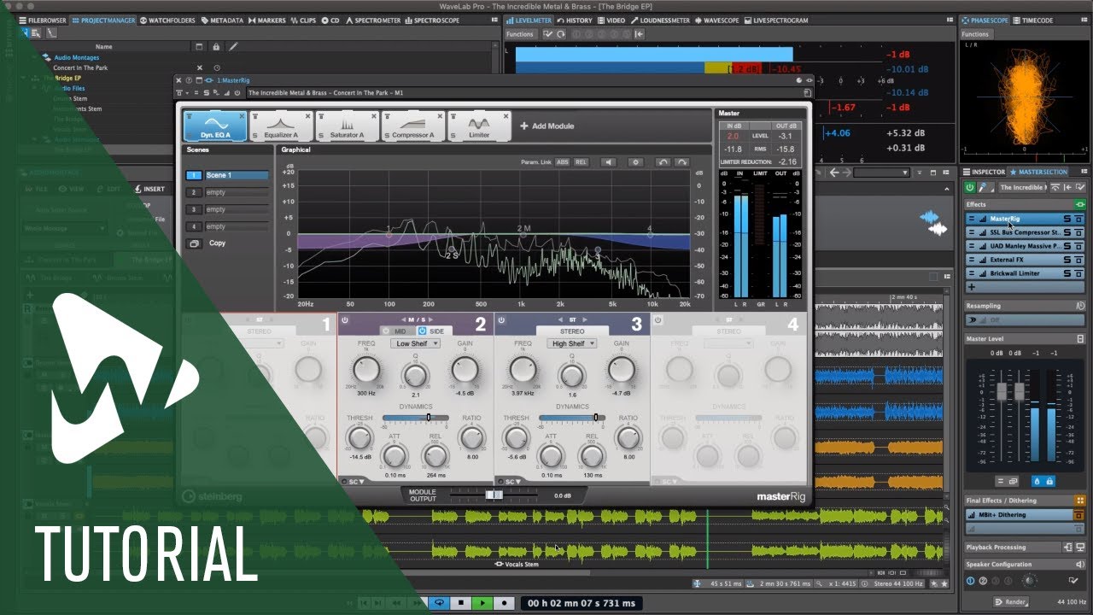1093x615 pixels.
Task: Toggle Master Section power button
Action: click(x=969, y=187)
